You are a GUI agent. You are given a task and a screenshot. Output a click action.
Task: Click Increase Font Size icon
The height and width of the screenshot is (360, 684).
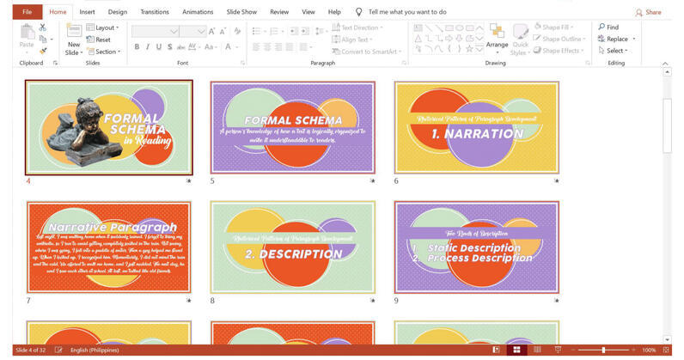point(212,32)
